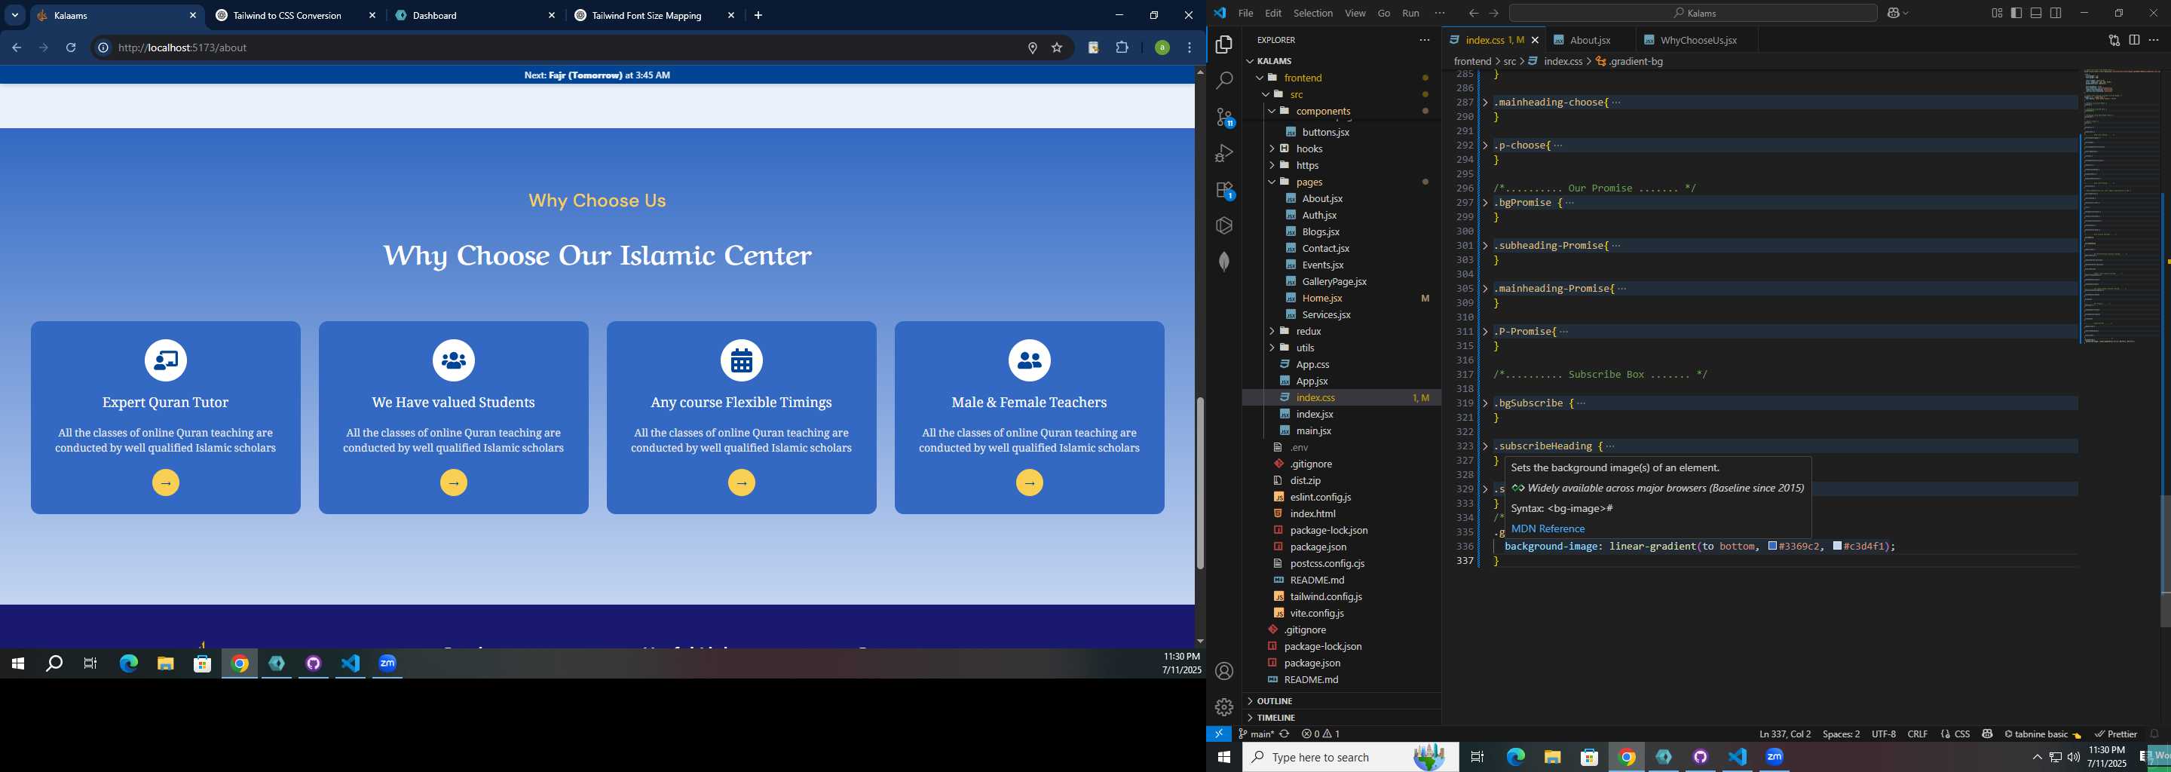Click volume speaker icon in system tray
Image resolution: width=2171 pixels, height=772 pixels.
[x=2073, y=757]
